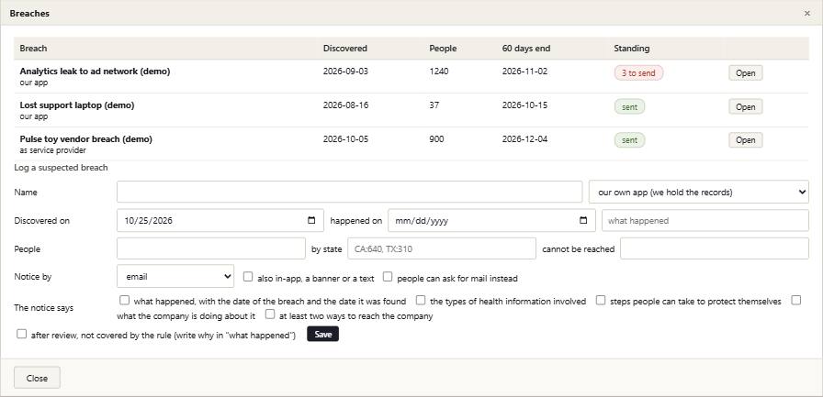Screen dimensions: 823x397
Task: Open the Analytics leak to ad network breach
Action: 745,73
